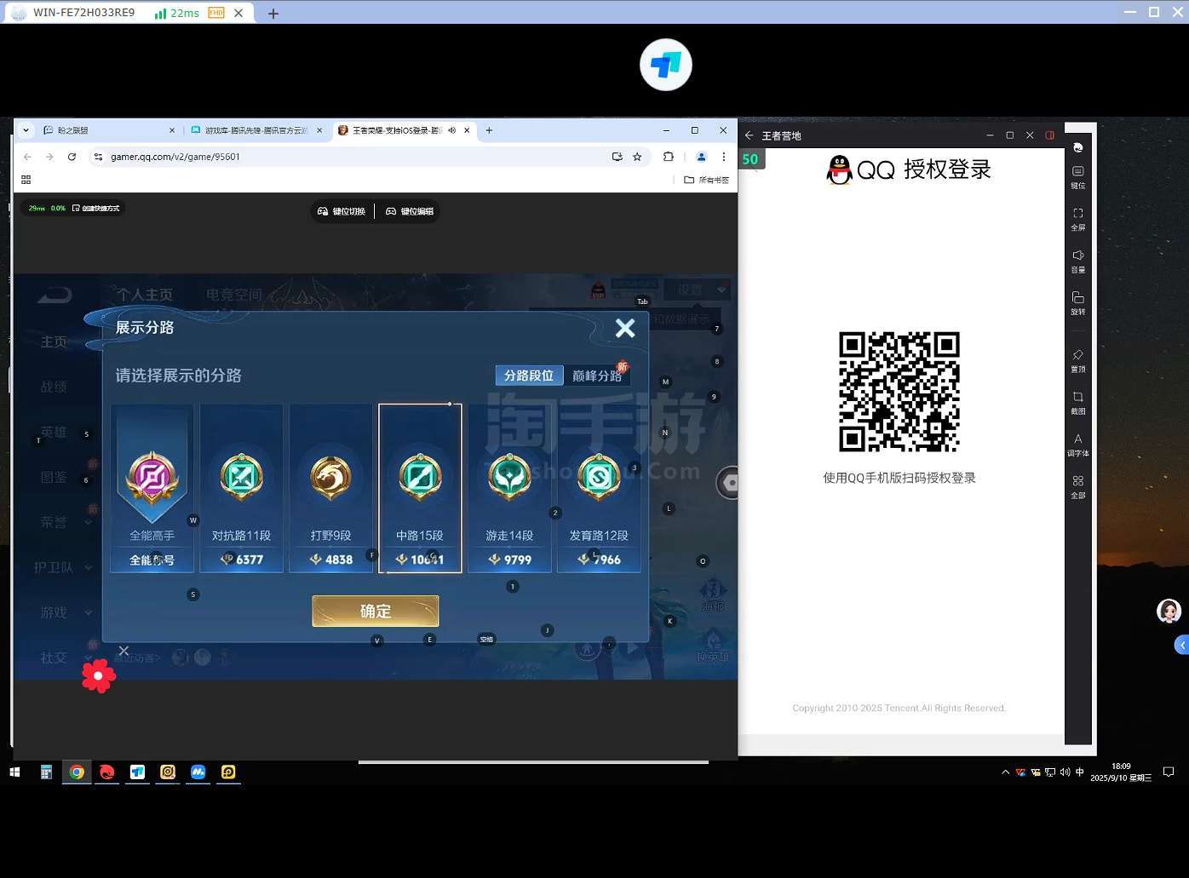Pin window with the 置顶 icon
The width and height of the screenshot is (1189, 878).
(x=1077, y=359)
